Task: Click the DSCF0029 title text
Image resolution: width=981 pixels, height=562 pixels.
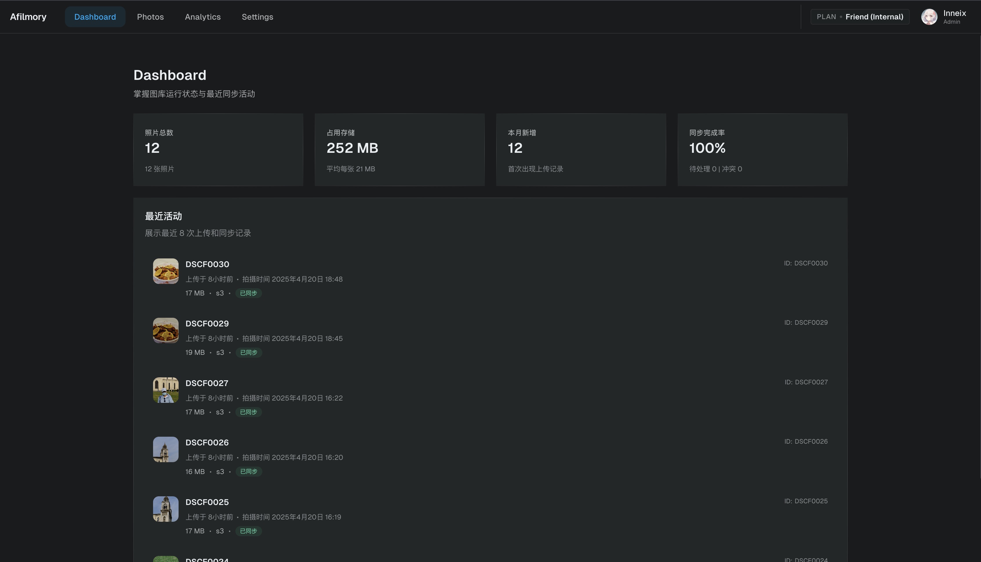Action: pos(207,324)
